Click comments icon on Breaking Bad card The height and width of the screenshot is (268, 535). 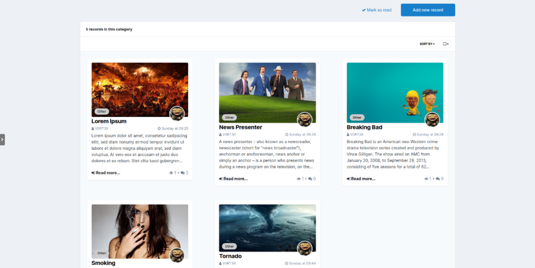[x=438, y=179]
